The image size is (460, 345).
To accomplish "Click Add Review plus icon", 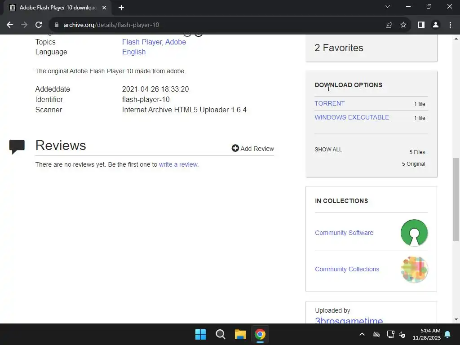I will tap(235, 148).
